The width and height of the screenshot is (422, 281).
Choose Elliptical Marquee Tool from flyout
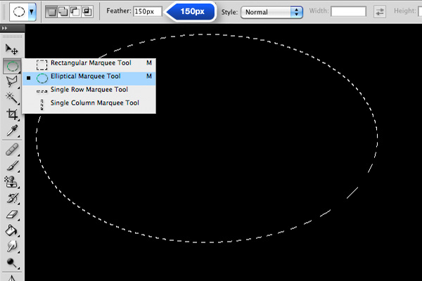coord(89,78)
